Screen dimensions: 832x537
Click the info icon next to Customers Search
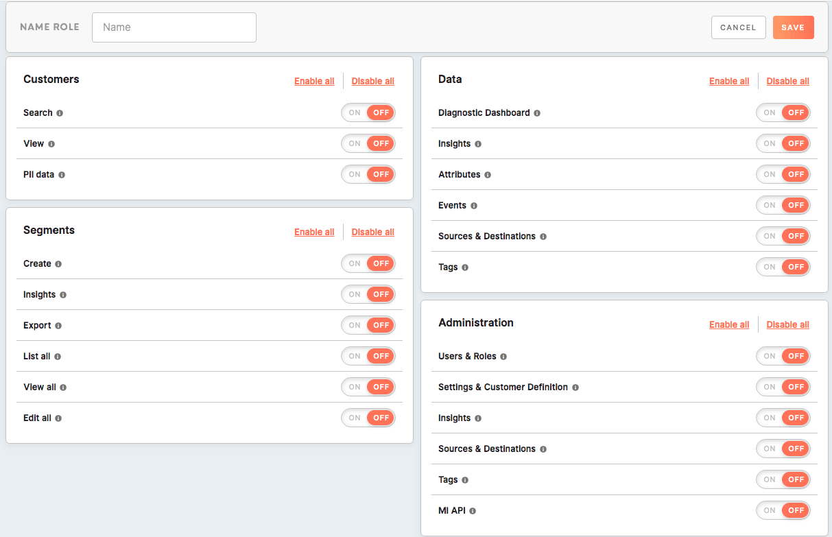pyautogui.click(x=60, y=113)
